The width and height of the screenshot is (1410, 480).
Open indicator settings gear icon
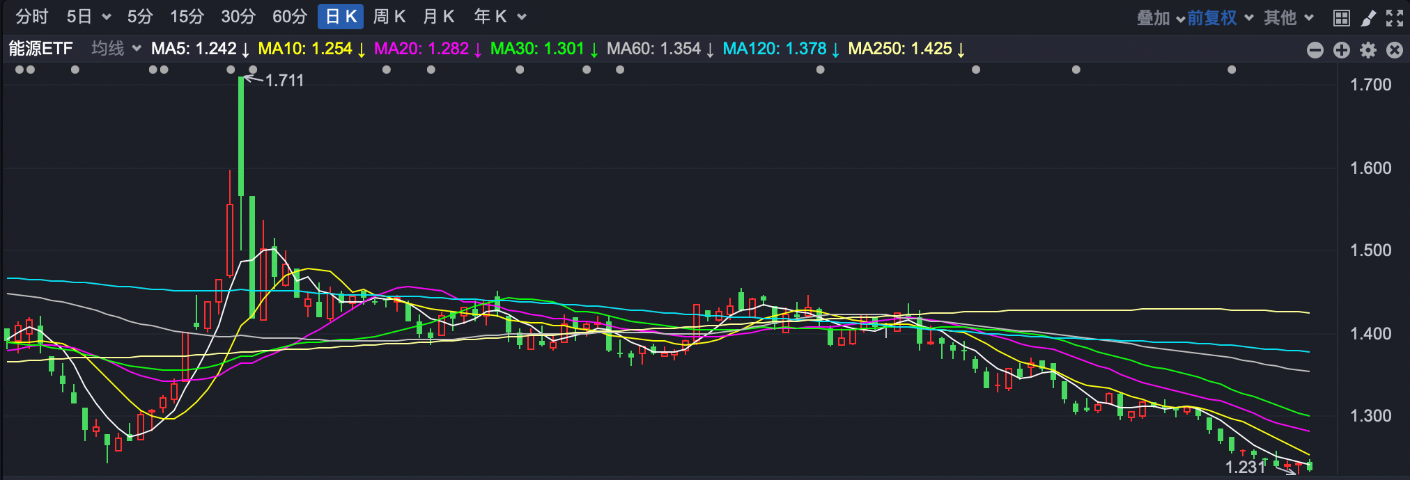[1368, 50]
